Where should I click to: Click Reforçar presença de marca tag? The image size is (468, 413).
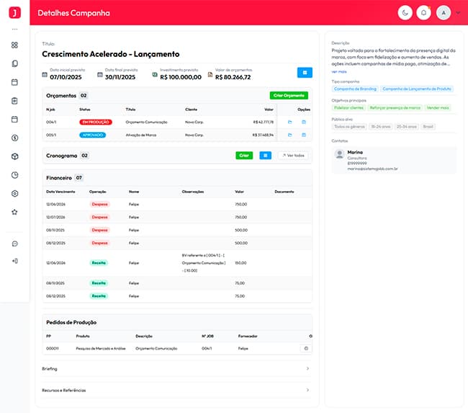point(395,107)
